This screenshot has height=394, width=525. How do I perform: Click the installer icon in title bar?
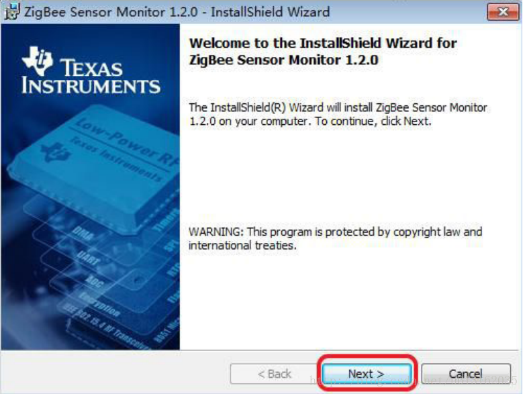pos(11,11)
